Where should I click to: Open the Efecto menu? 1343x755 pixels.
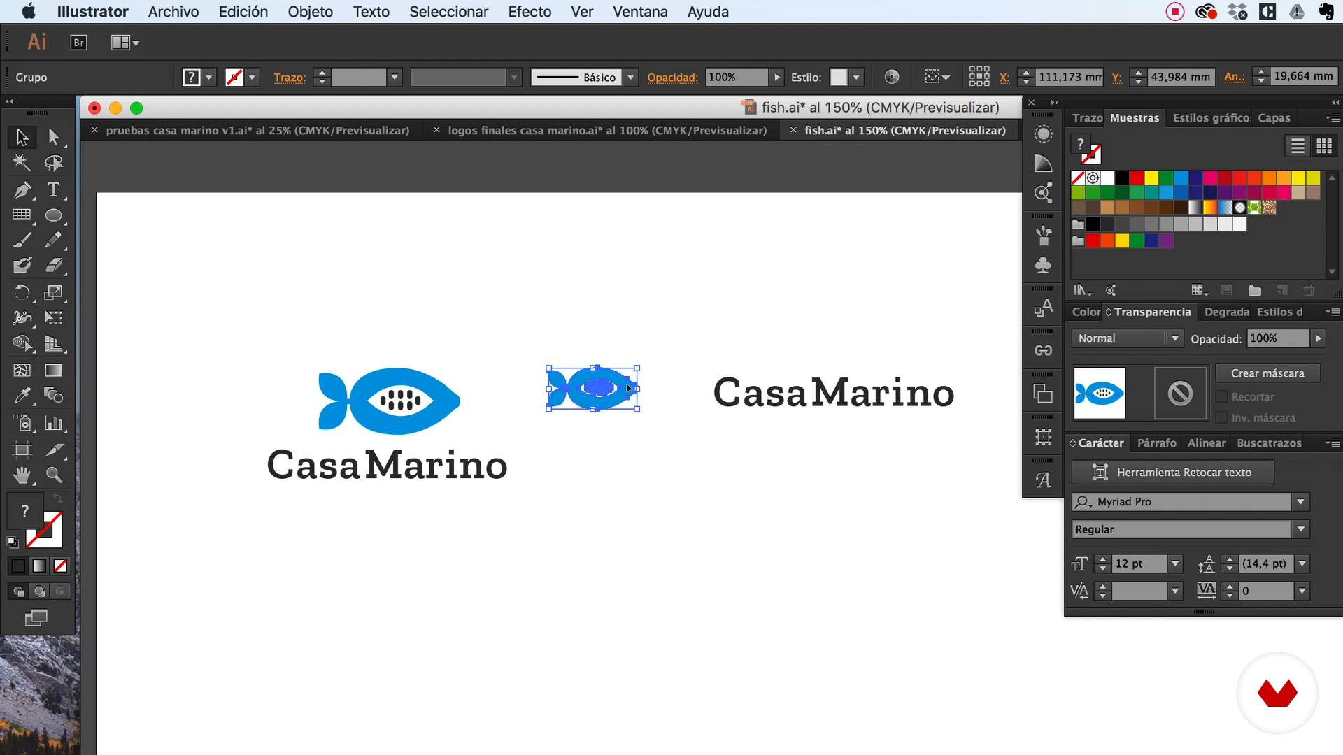(x=530, y=11)
